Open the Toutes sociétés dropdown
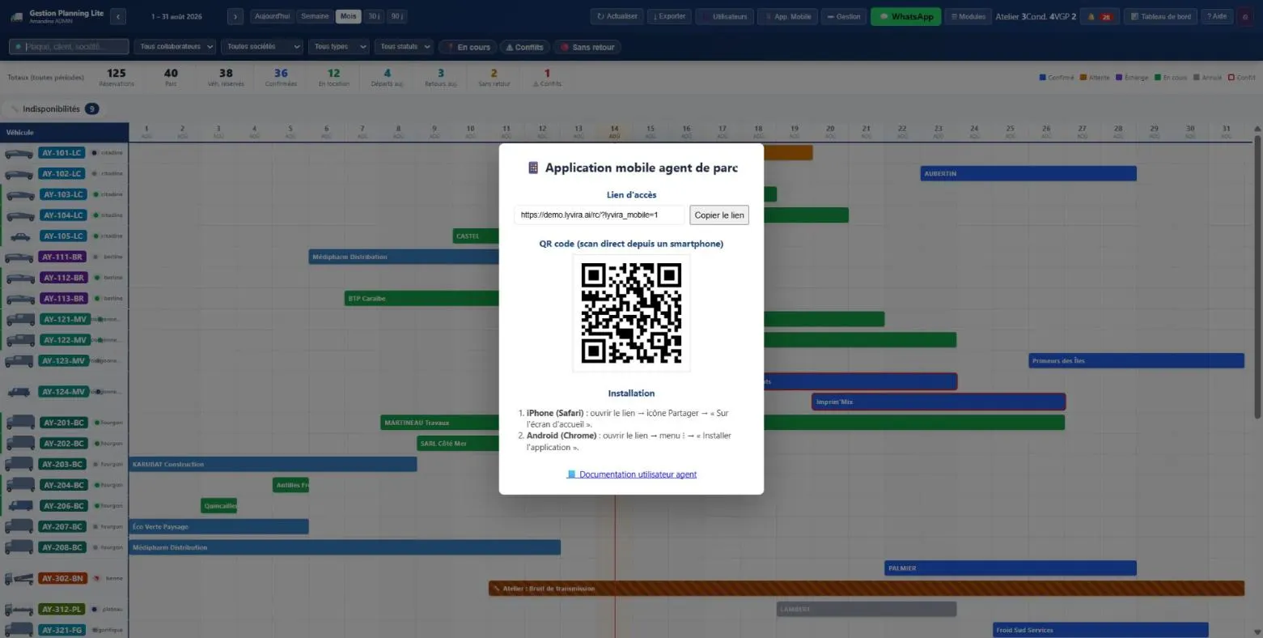Screen dimensions: 1263x638 point(262,47)
